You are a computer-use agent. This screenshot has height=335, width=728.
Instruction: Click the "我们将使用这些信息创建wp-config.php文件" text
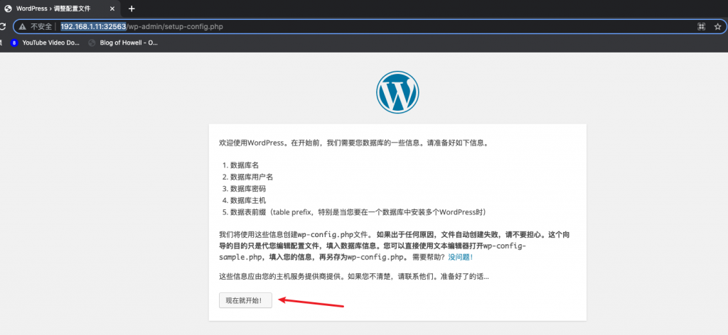(x=296, y=235)
